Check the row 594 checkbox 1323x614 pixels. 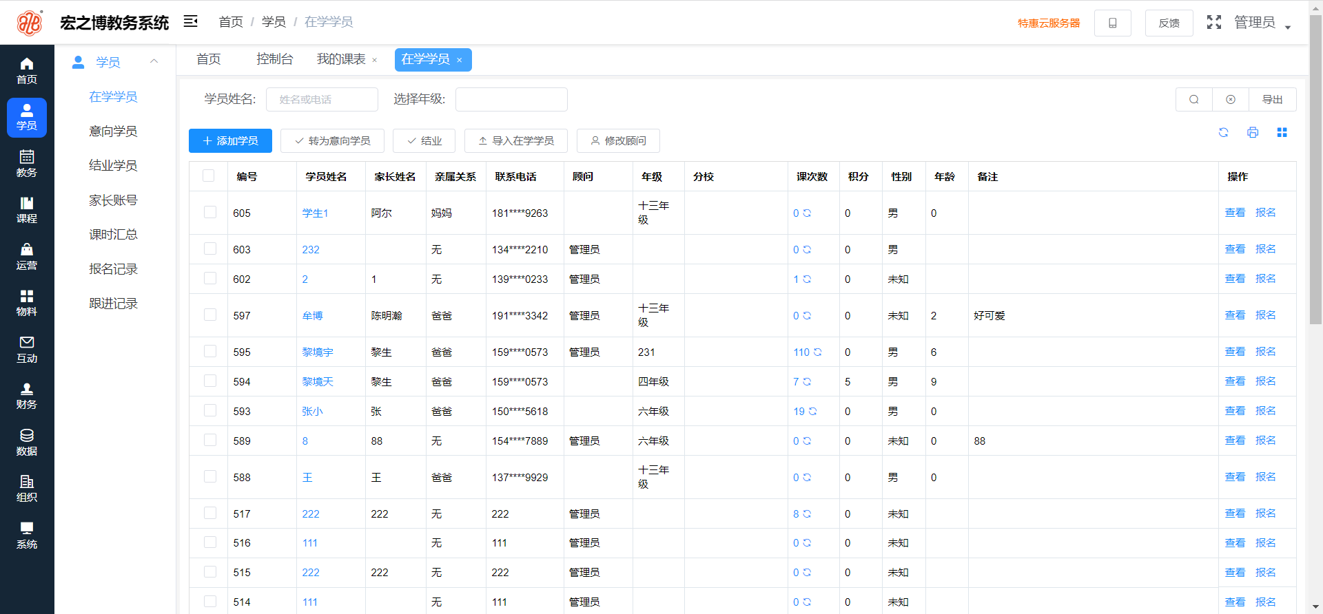coord(210,381)
